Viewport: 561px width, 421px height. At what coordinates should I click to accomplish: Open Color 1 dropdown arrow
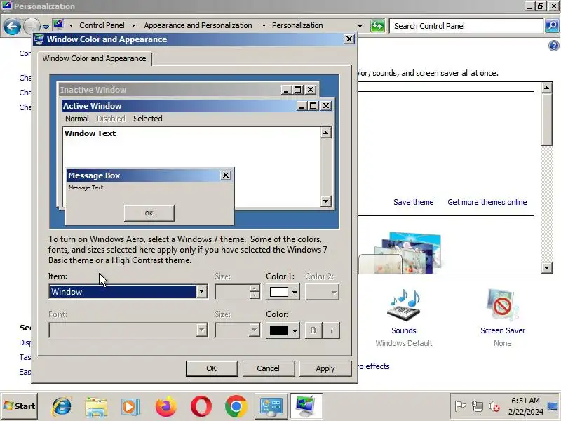(295, 292)
